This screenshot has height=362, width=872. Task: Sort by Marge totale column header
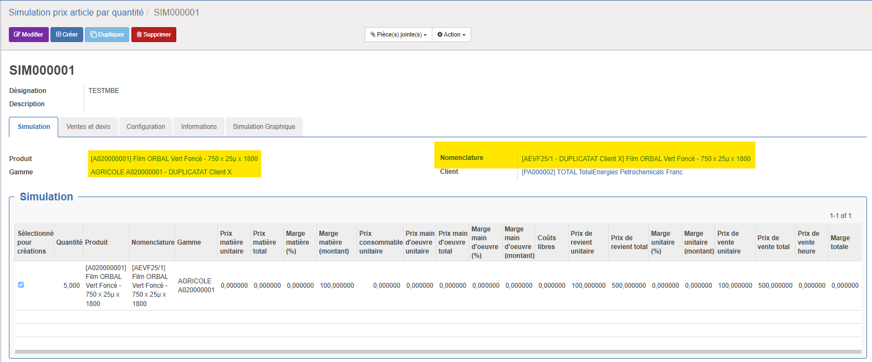[845, 242]
